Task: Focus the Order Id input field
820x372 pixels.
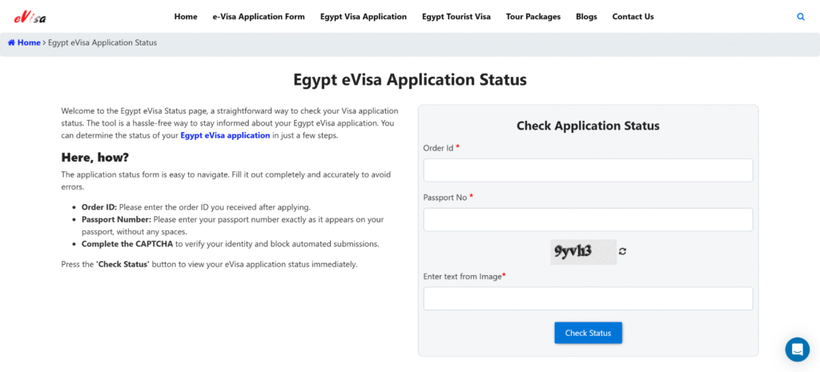Action: (588, 170)
